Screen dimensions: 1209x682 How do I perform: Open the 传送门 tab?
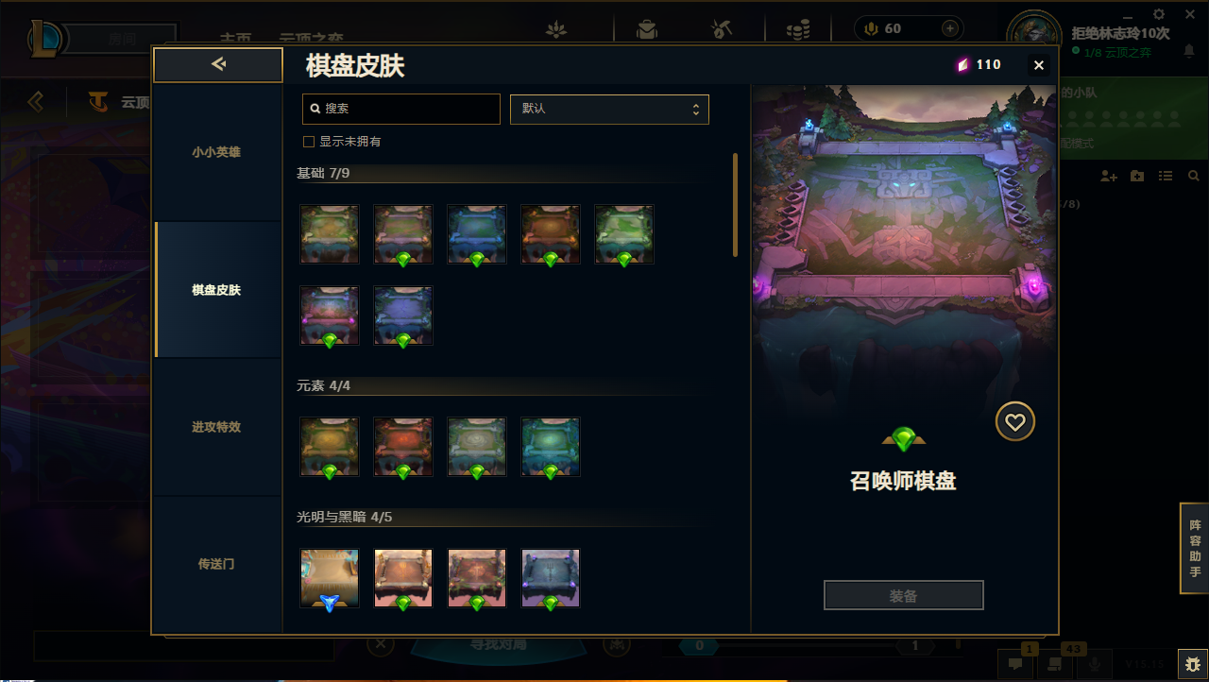click(x=217, y=564)
